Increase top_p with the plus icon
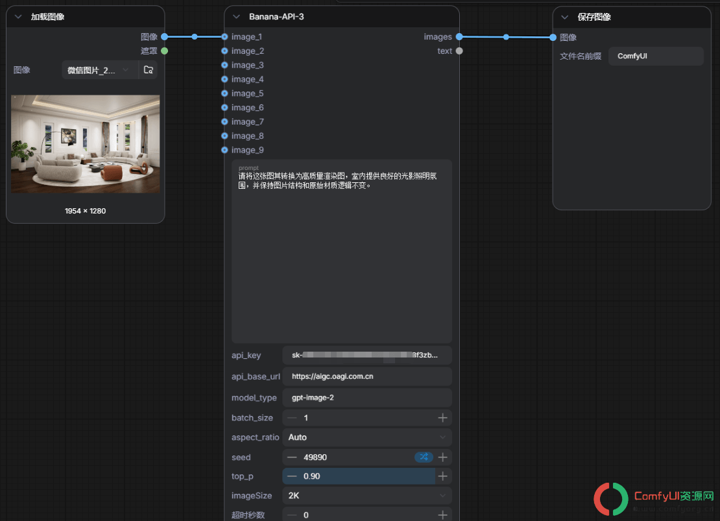This screenshot has height=521, width=720. [x=442, y=476]
